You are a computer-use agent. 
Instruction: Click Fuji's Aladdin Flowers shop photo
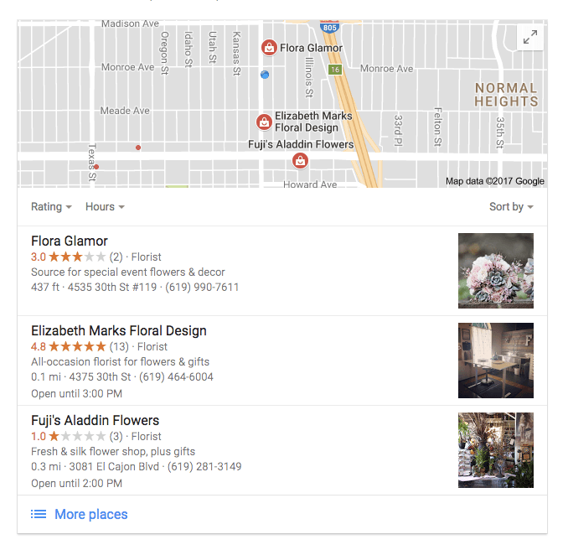[496, 450]
